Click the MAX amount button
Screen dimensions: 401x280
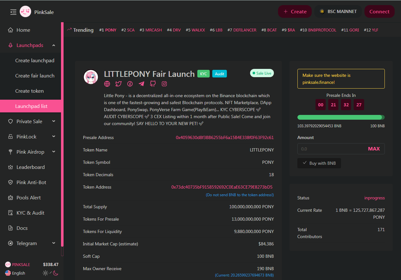(374, 149)
